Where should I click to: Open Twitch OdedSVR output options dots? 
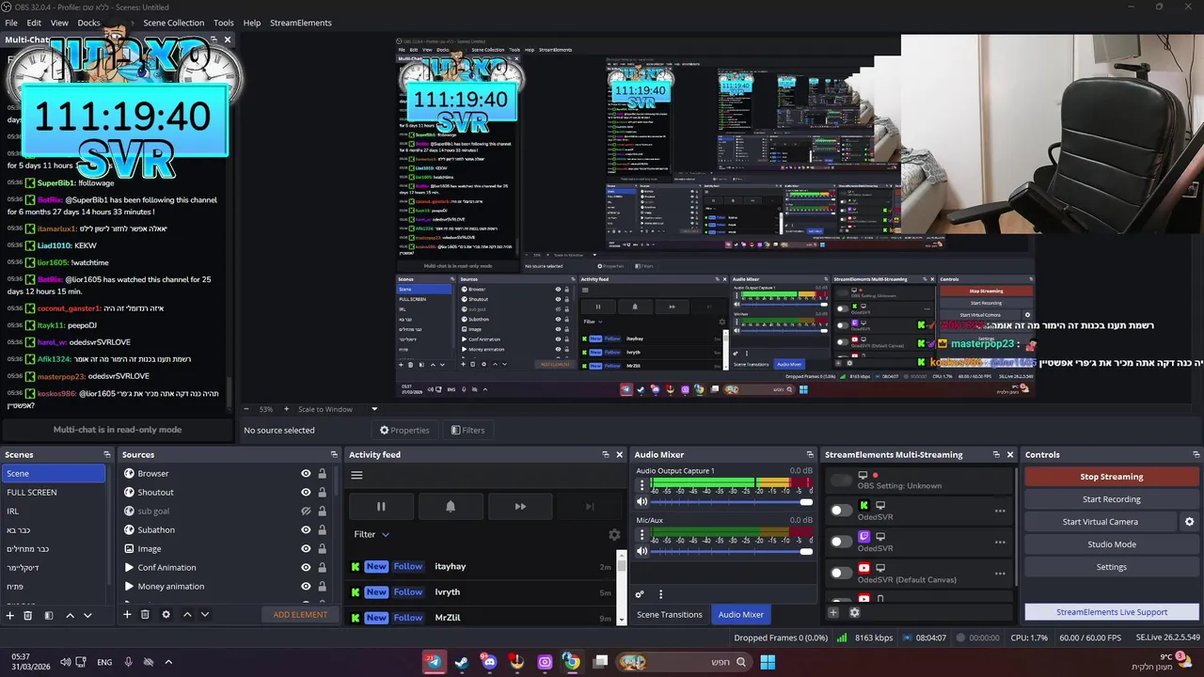[1000, 542]
